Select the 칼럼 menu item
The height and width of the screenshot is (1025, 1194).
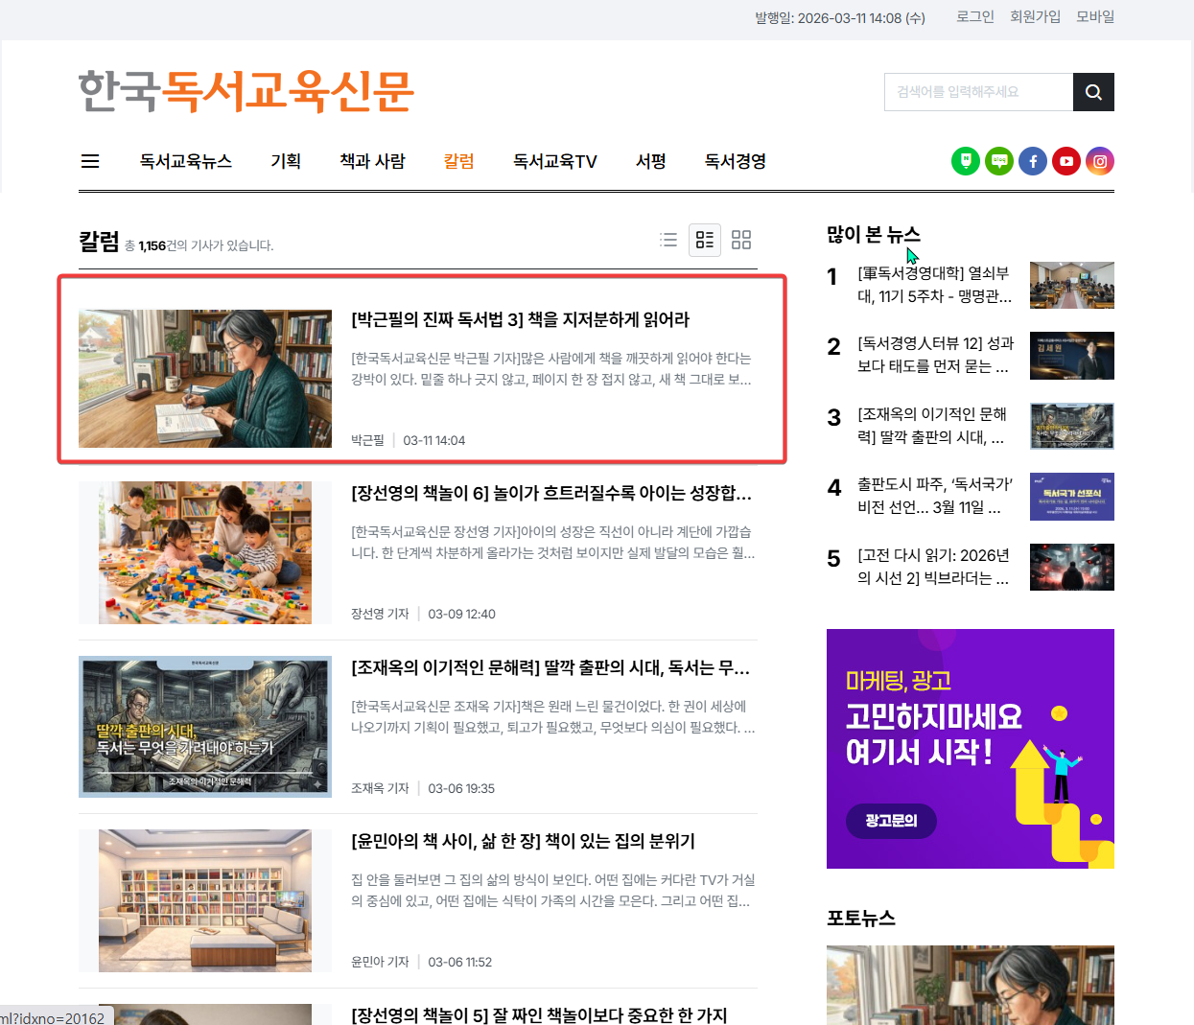point(459,161)
